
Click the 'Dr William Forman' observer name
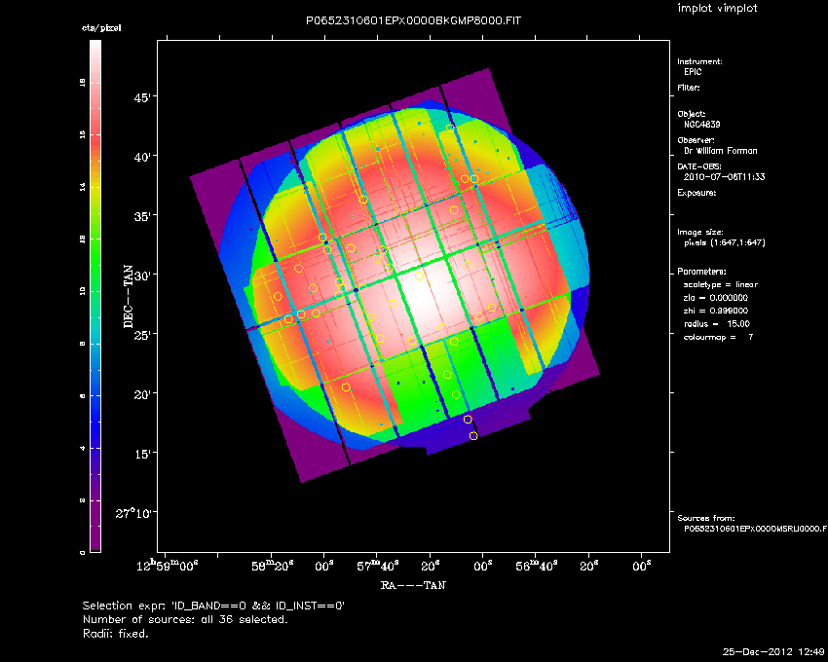tap(720, 151)
